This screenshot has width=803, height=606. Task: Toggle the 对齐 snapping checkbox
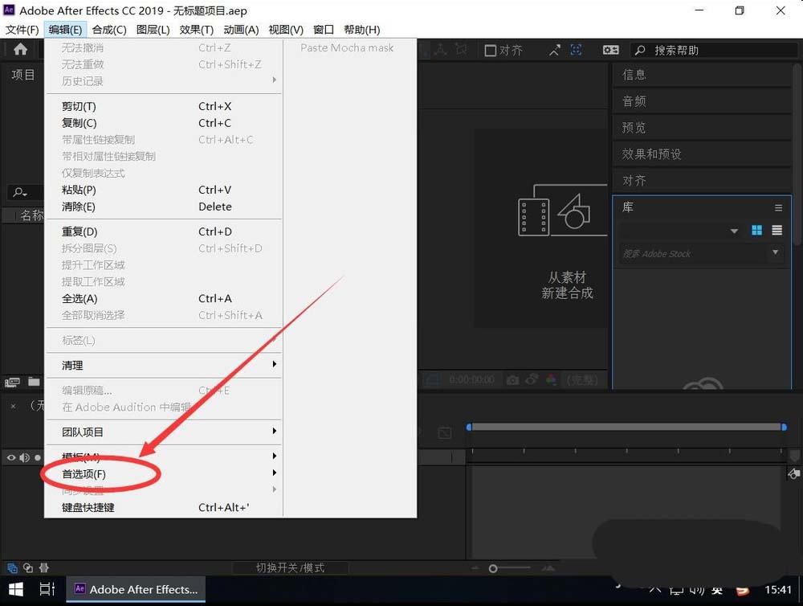pos(490,51)
